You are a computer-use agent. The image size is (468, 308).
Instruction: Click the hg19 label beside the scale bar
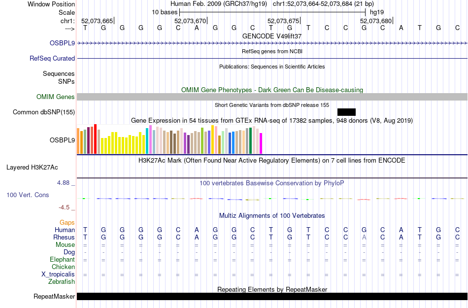click(377, 12)
